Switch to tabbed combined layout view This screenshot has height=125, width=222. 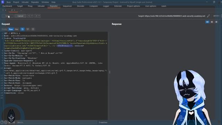click(216, 22)
